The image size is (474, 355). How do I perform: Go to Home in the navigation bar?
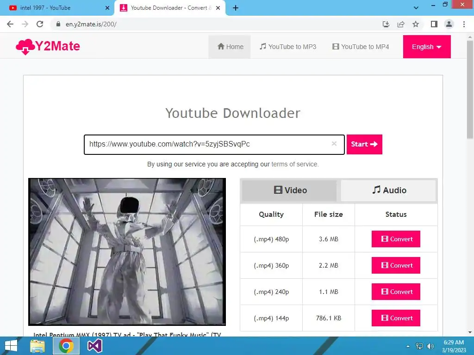tap(231, 47)
